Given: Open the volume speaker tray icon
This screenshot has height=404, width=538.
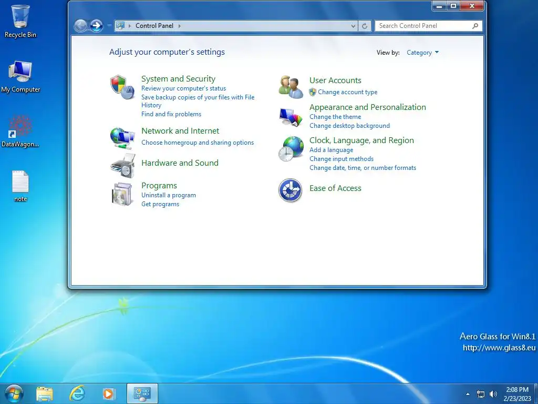Looking at the screenshot, I should 493,394.
